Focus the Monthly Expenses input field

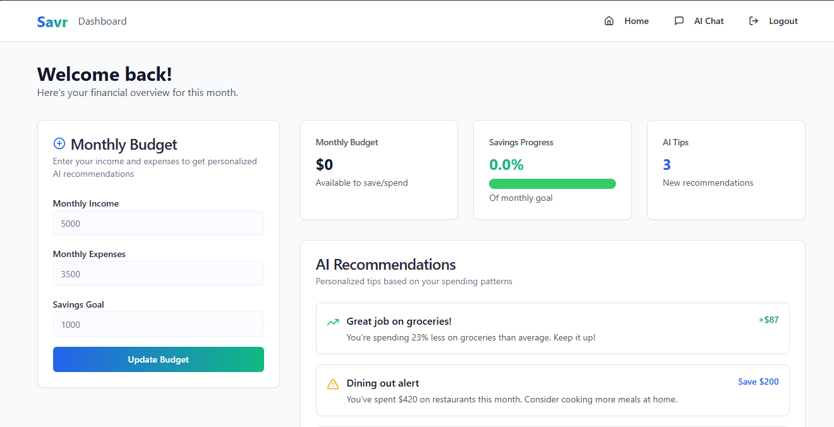coord(158,274)
